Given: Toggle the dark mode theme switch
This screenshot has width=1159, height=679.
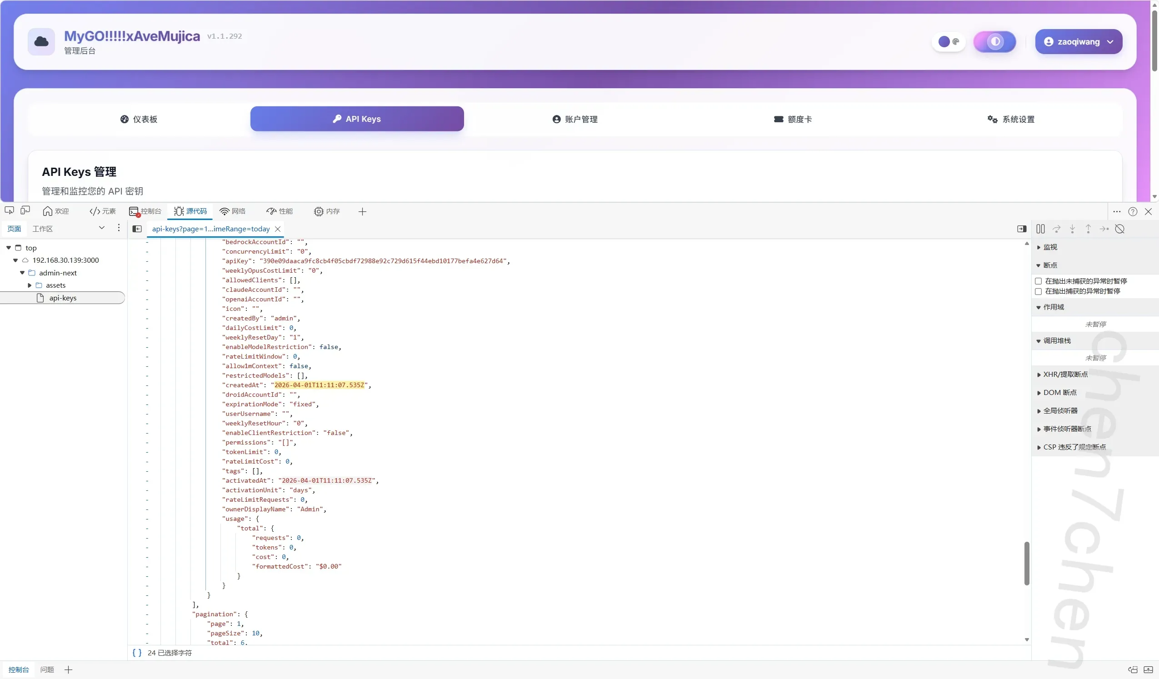Looking at the screenshot, I should click(x=995, y=42).
